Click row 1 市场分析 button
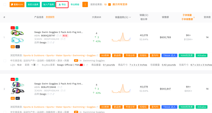Viewport: 212px width, 113px height. [130, 55]
